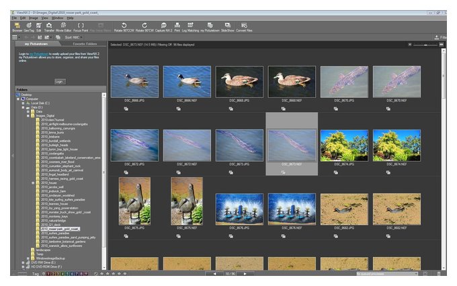Select the DSC_8675.JPG pelican thumbnail
The width and height of the screenshot is (457, 286).
tap(134, 201)
